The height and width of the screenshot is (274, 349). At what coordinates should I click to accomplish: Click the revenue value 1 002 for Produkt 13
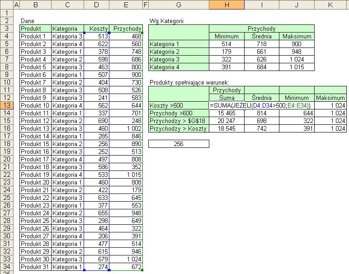pos(126,128)
